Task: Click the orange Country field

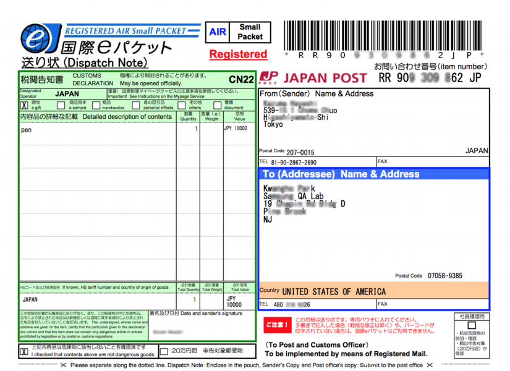Action: [373, 291]
